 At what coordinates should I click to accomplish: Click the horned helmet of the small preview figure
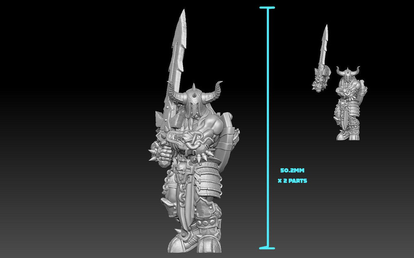[x=348, y=73]
